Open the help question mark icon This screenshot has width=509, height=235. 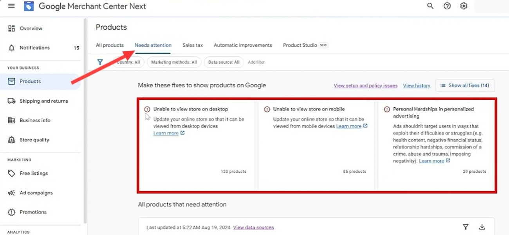pyautogui.click(x=447, y=6)
